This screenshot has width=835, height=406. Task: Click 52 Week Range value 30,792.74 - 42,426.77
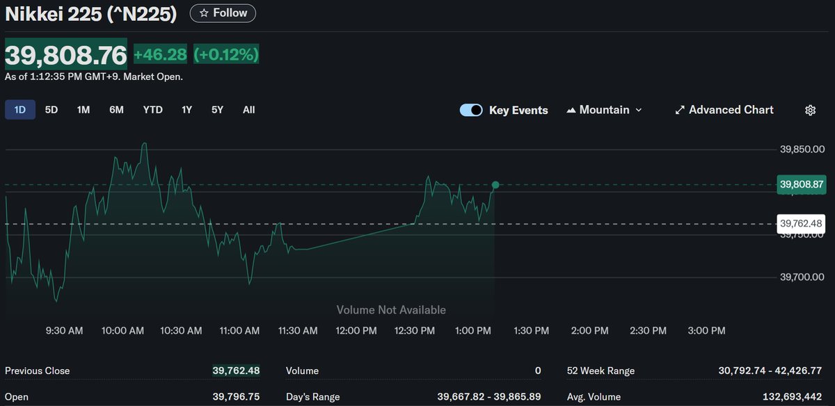[x=770, y=371]
